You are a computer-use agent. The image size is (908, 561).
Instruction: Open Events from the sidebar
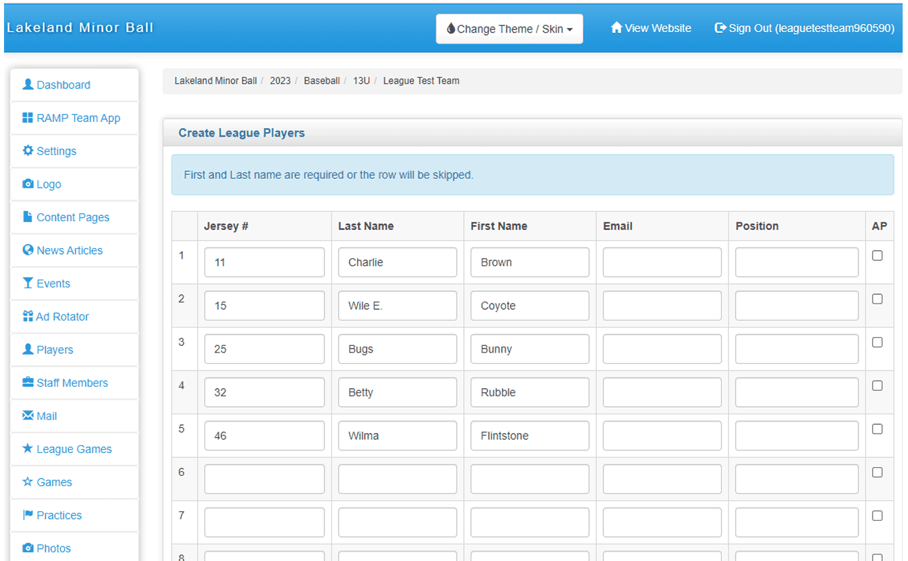pos(27,284)
